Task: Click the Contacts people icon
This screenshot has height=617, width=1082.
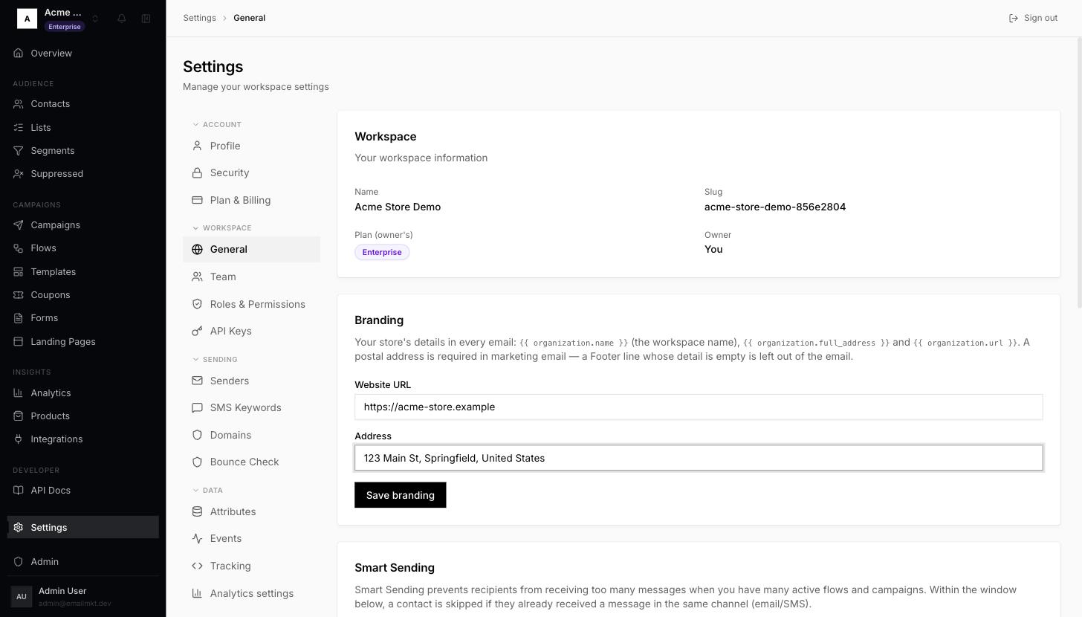Action: (19, 104)
